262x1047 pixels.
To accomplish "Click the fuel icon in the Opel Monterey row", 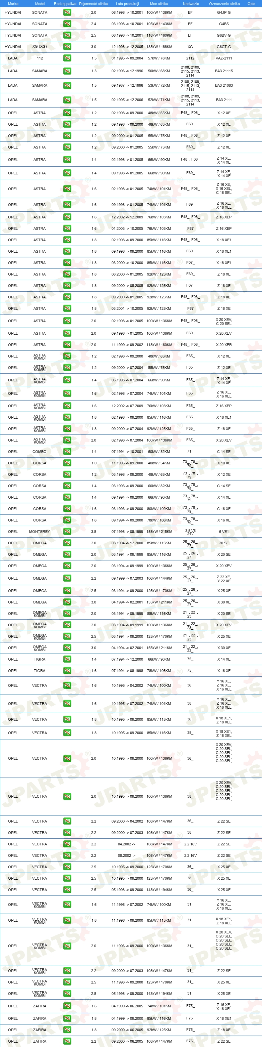I will [x=67, y=532].
